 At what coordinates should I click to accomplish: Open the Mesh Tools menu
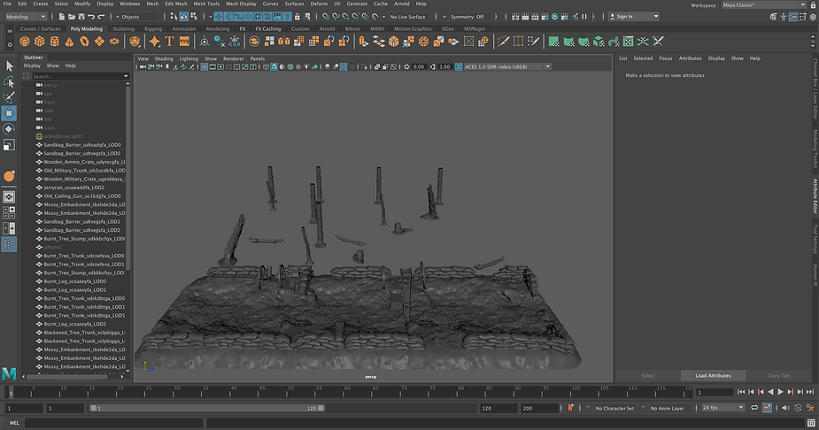[206, 4]
